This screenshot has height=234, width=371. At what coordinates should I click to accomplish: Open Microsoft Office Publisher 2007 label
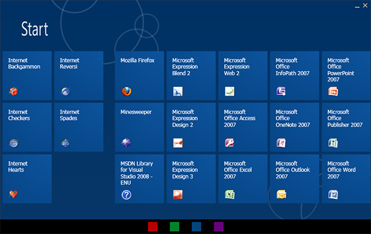pyautogui.click(x=345, y=118)
